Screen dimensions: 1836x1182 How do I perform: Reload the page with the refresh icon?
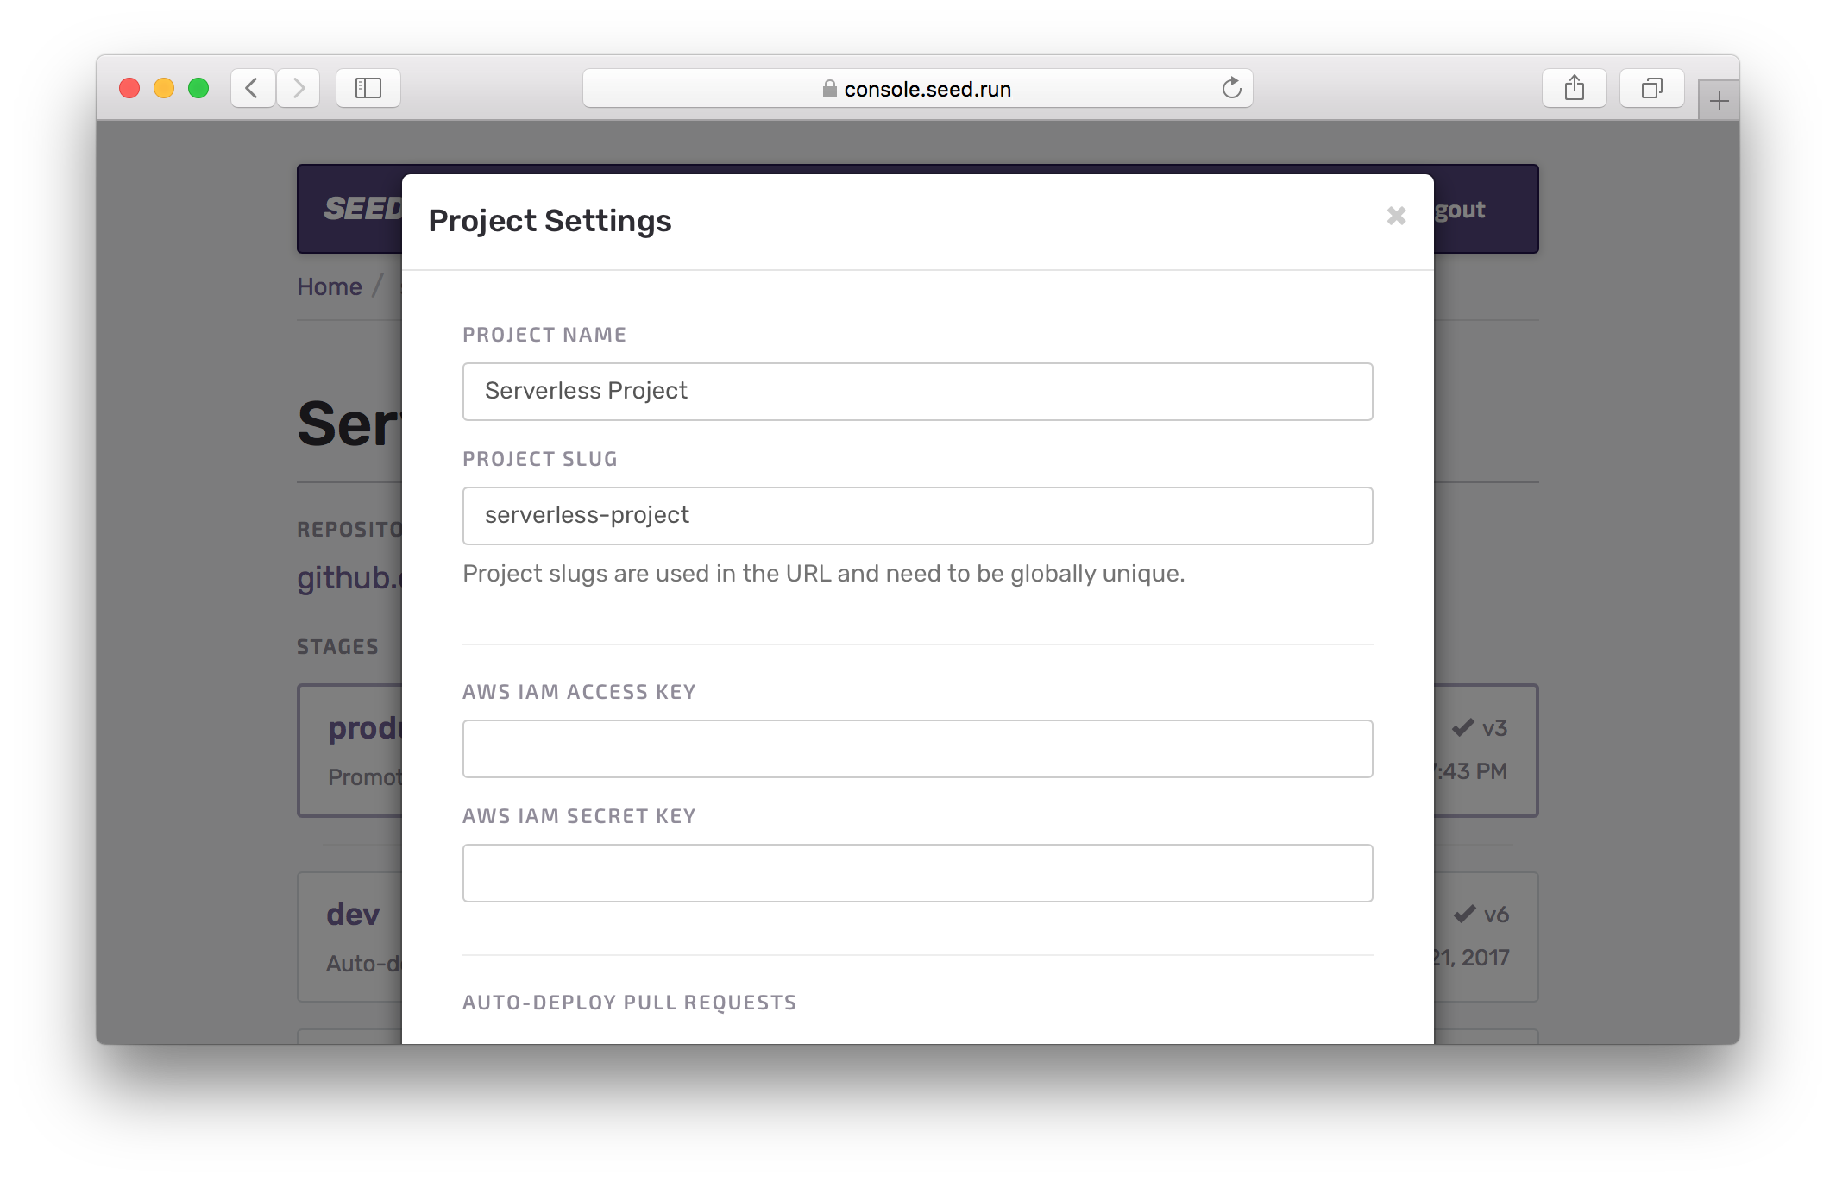1231,88
